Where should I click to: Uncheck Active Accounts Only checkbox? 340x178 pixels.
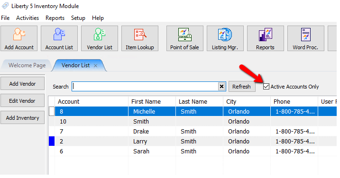266,87
